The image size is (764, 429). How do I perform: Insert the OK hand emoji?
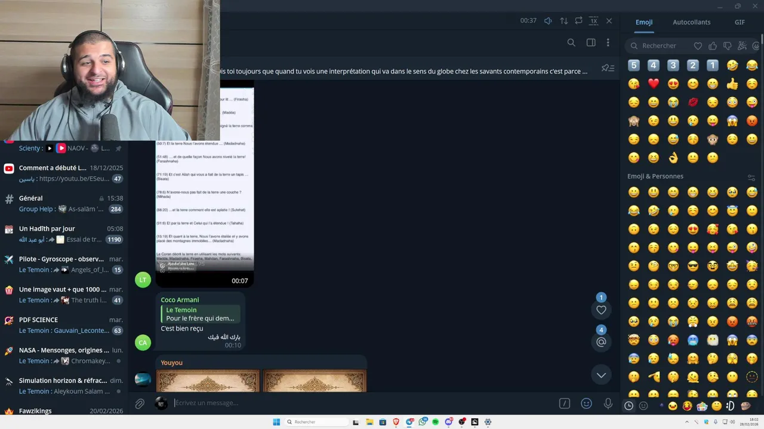(x=673, y=158)
